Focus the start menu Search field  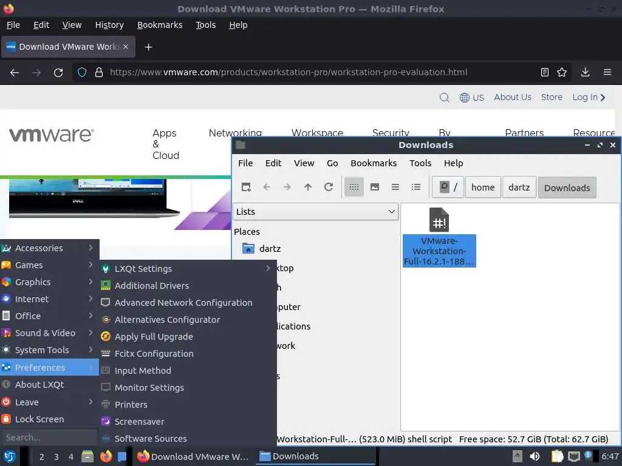pos(49,437)
